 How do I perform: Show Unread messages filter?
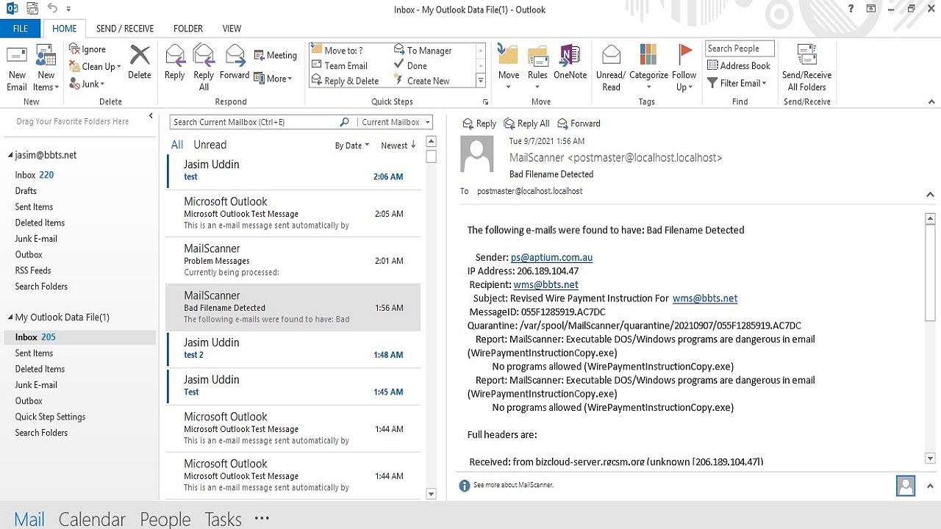pyautogui.click(x=210, y=145)
